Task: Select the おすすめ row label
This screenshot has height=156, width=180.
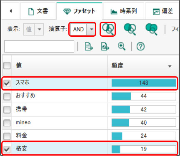Action: pyautogui.click(x=25, y=96)
